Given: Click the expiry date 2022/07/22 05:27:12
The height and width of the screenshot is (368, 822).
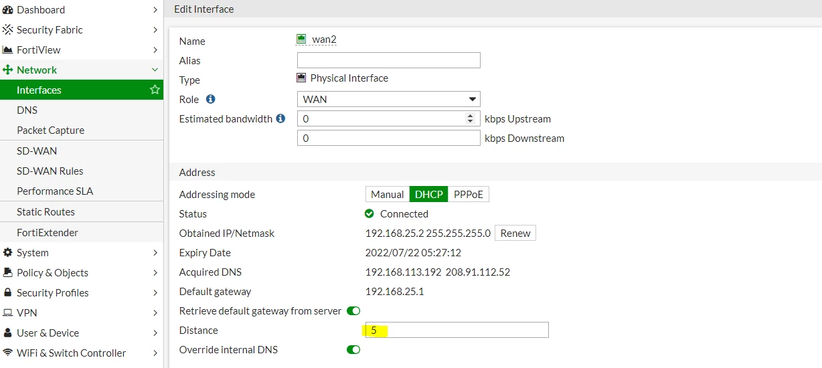Looking at the screenshot, I should click(x=413, y=253).
